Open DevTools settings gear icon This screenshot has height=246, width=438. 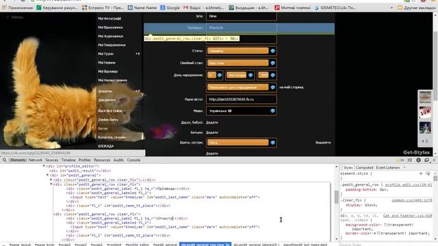click(x=418, y=160)
